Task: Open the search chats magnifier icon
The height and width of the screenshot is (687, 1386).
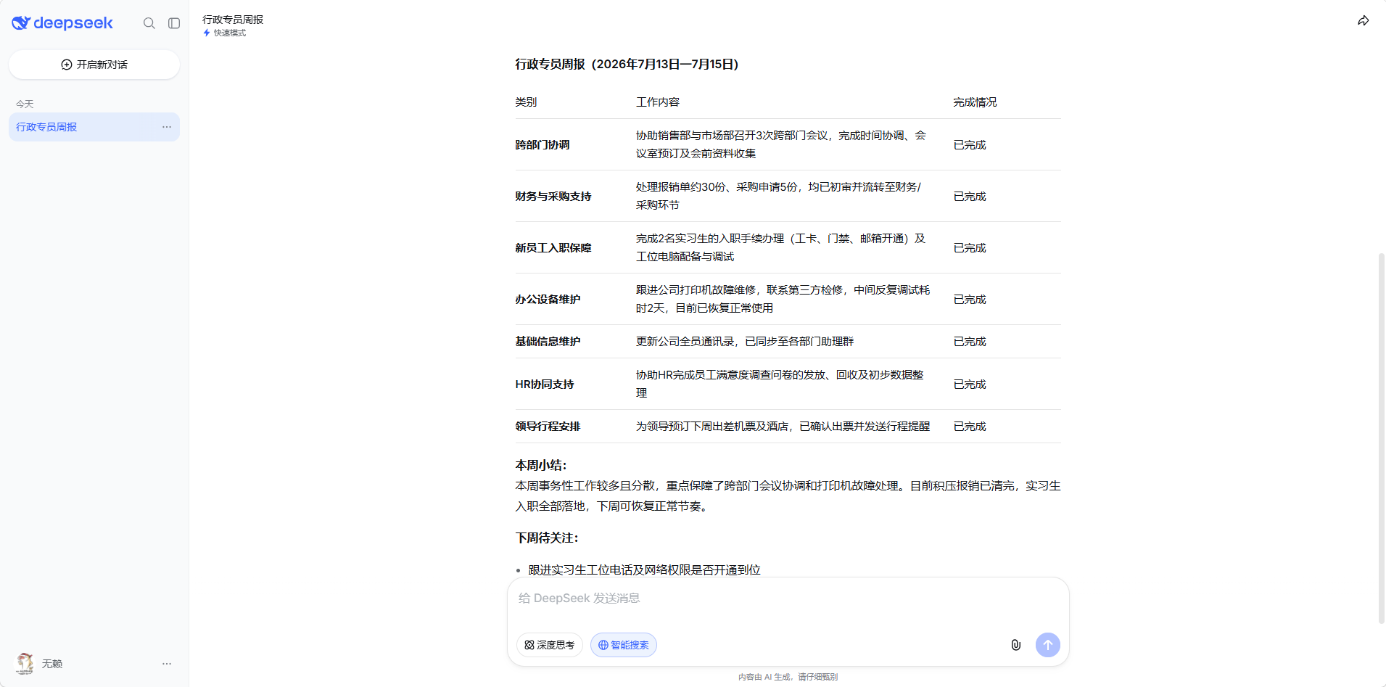Action: click(149, 23)
